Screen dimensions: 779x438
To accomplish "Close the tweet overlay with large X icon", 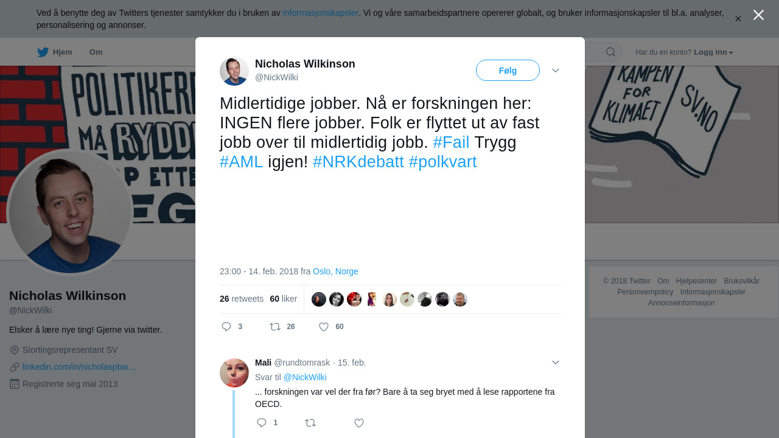I will (758, 15).
